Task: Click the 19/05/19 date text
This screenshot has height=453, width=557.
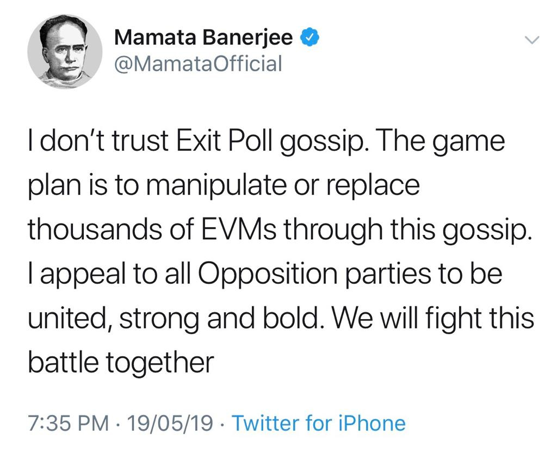Action: coord(170,423)
